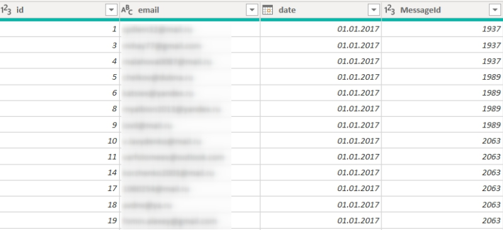
Task: Click the blurred email cell in row id 10
Action: point(190,141)
